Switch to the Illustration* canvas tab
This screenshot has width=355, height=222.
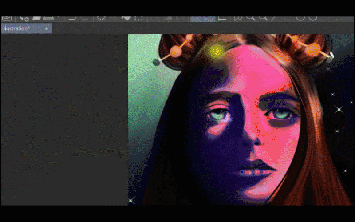[27, 28]
